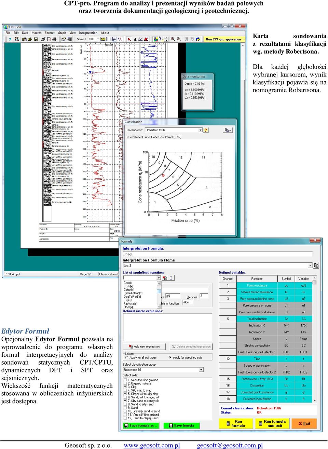Uncheck '5, Clayey silt to silty clay'
The image size is (328, 449).
point(125,394)
